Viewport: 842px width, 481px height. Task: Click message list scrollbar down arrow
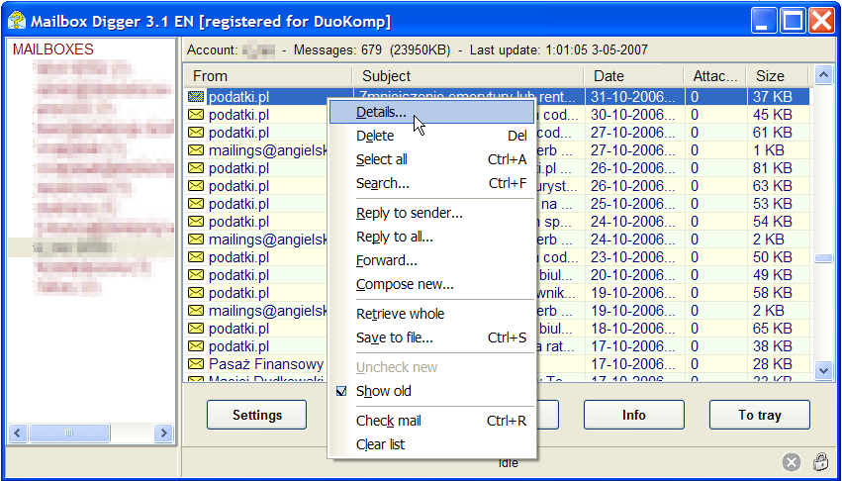point(823,370)
